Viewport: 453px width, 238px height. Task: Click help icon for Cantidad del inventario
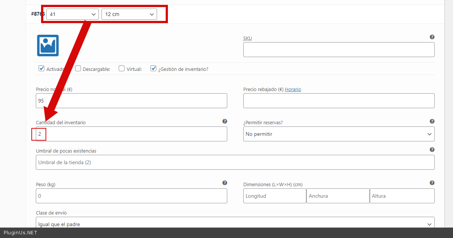225,121
